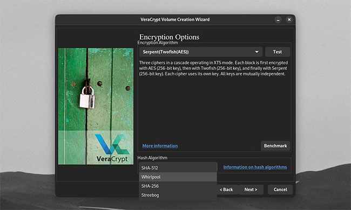Click the VeraCrypt Volume Creation Wizard title bar
This screenshot has width=351, height=210.
(175, 19)
